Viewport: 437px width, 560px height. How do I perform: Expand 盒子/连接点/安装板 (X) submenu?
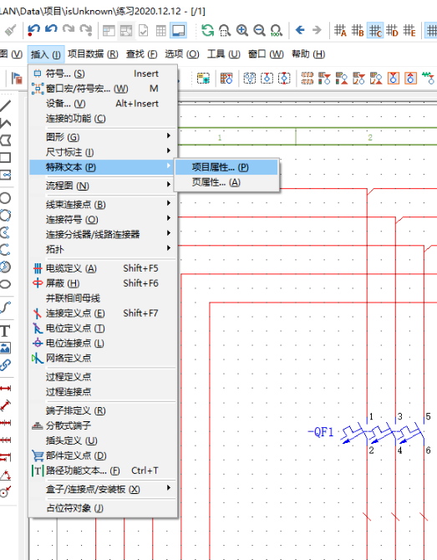click(x=103, y=489)
